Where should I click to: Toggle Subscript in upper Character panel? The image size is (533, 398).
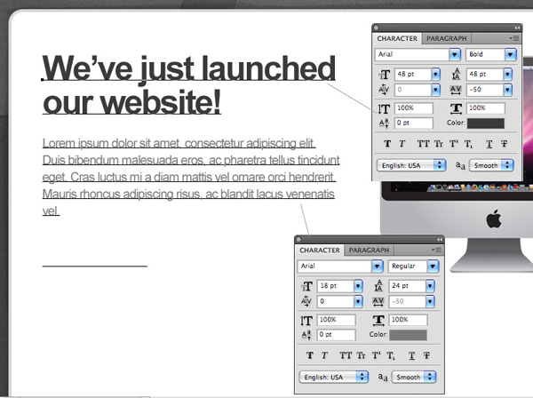(x=468, y=144)
